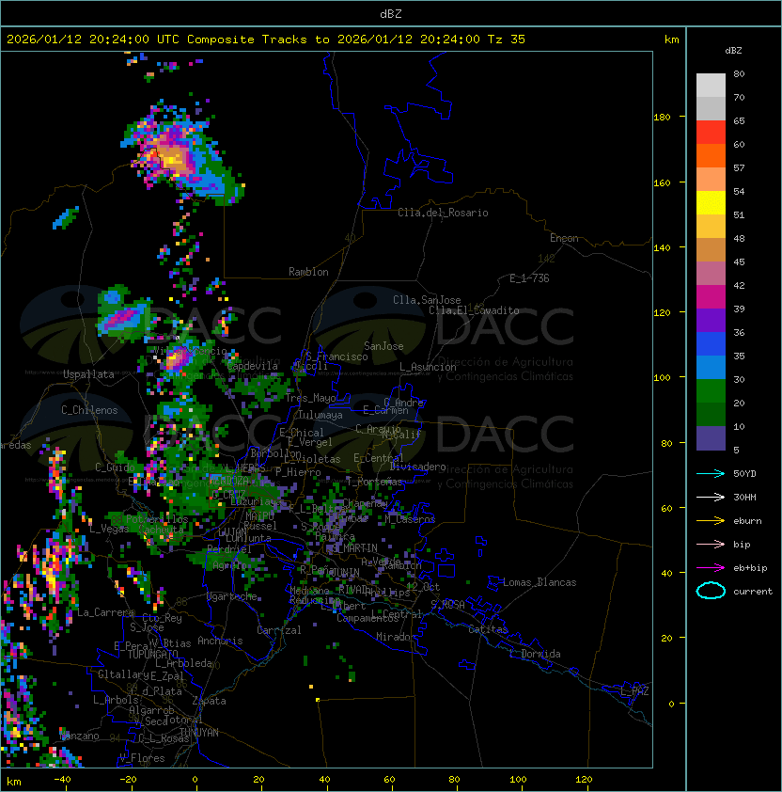Select the Encon label on the map
782x792 pixels.
[564, 238]
